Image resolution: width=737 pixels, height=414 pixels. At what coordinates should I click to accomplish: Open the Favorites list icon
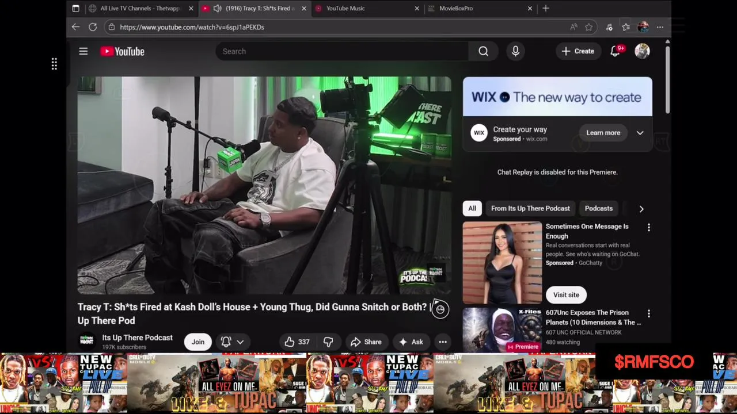[x=626, y=27]
